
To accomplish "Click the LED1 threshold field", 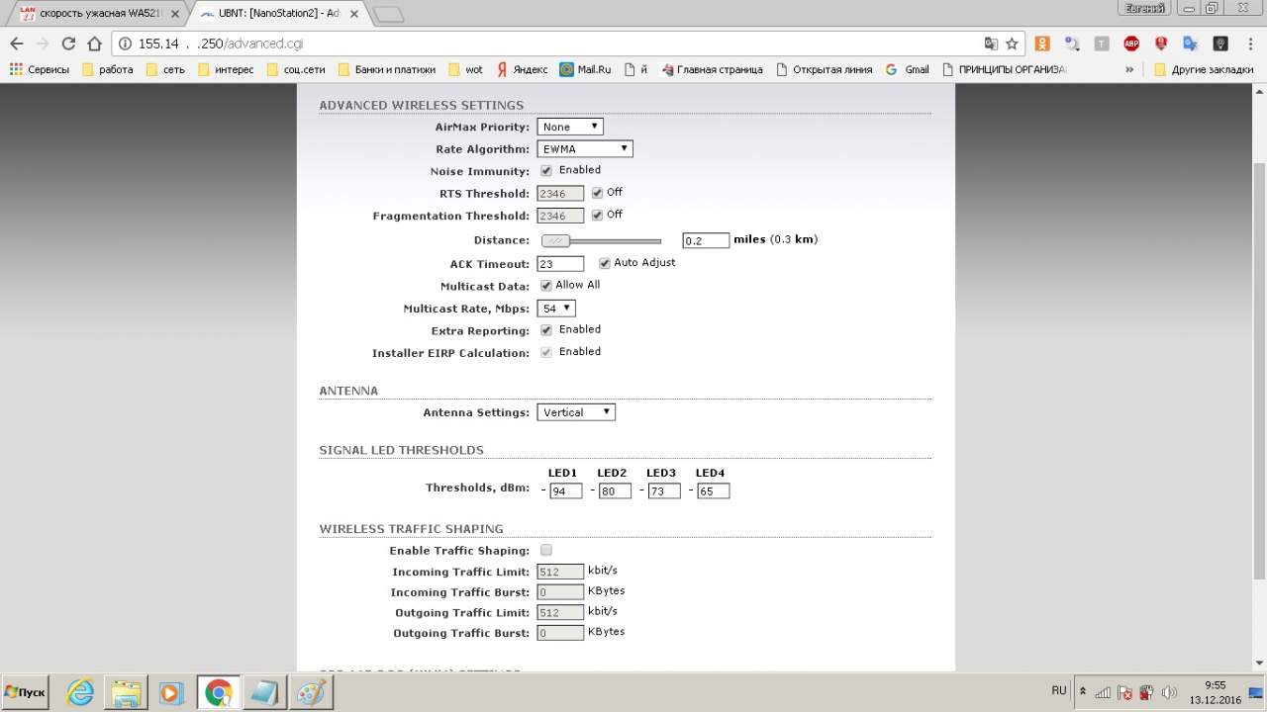I will pyautogui.click(x=566, y=490).
